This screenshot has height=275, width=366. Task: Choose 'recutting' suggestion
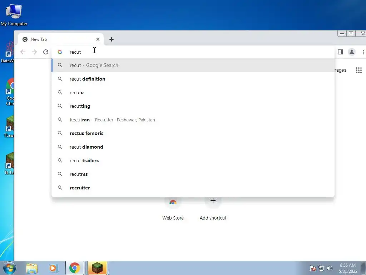coord(193,106)
